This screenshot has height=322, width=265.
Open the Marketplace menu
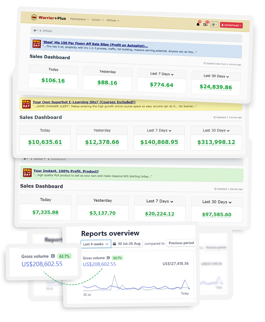(x=79, y=19)
